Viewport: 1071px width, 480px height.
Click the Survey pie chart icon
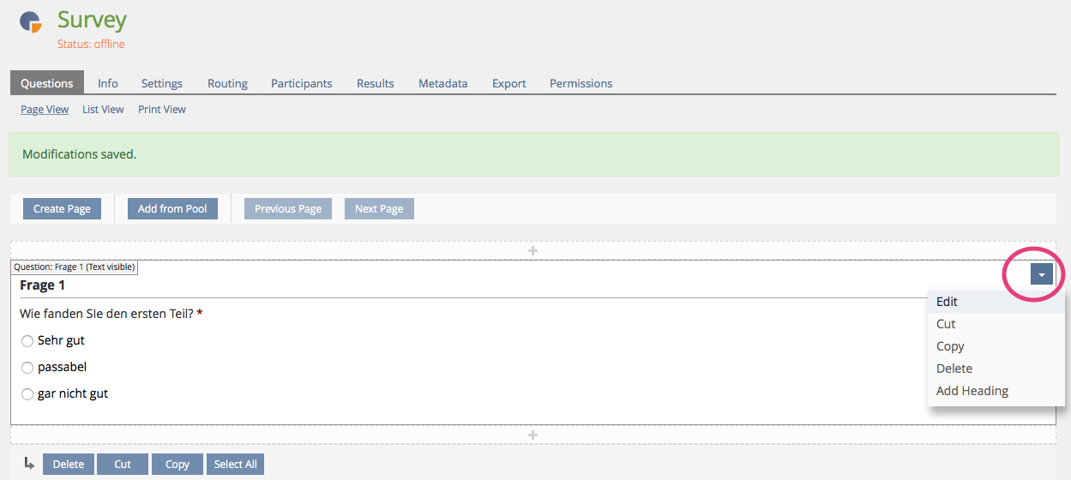(x=31, y=21)
